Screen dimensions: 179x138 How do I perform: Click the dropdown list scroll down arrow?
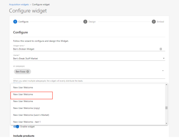coord(166,123)
